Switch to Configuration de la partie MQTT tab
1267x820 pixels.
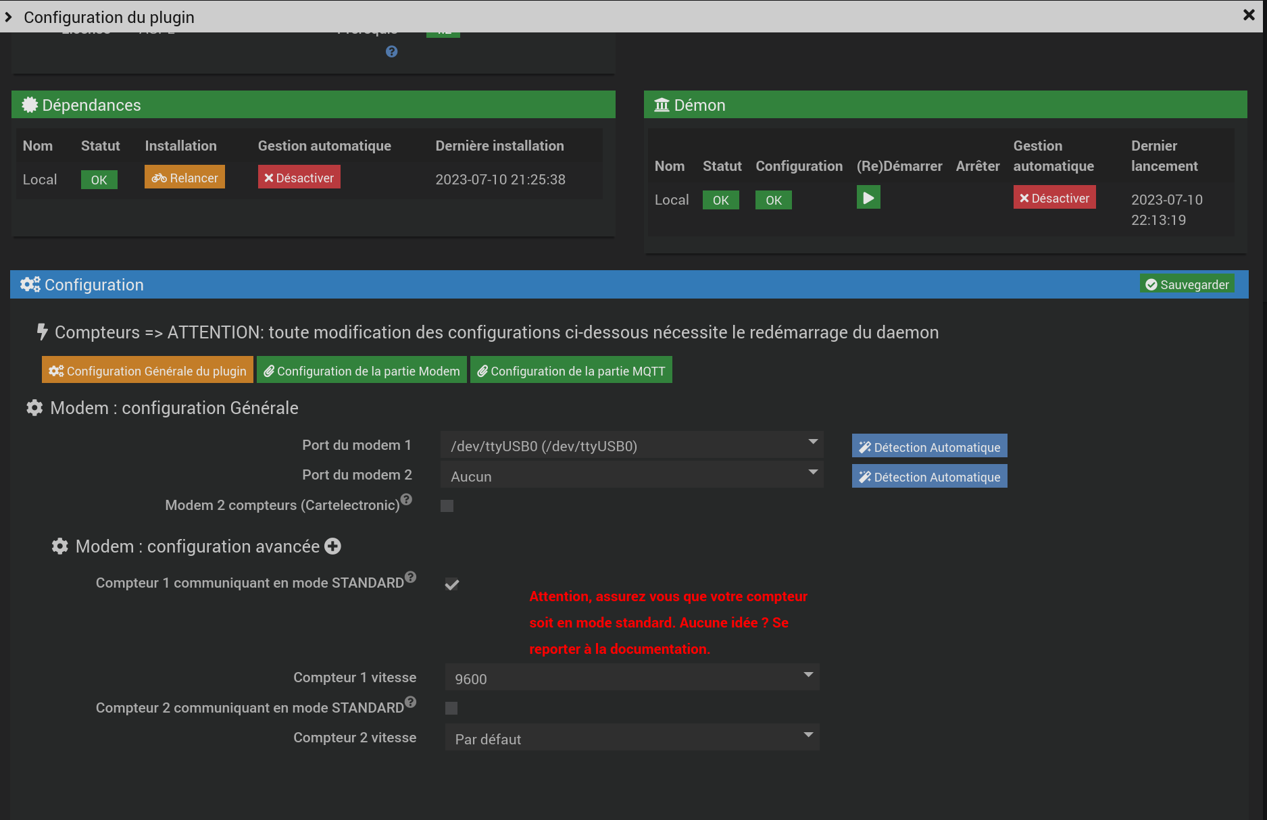click(571, 371)
